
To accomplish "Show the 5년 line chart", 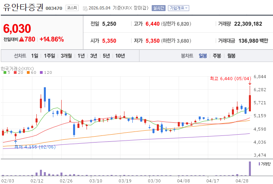I will pos(106,56).
